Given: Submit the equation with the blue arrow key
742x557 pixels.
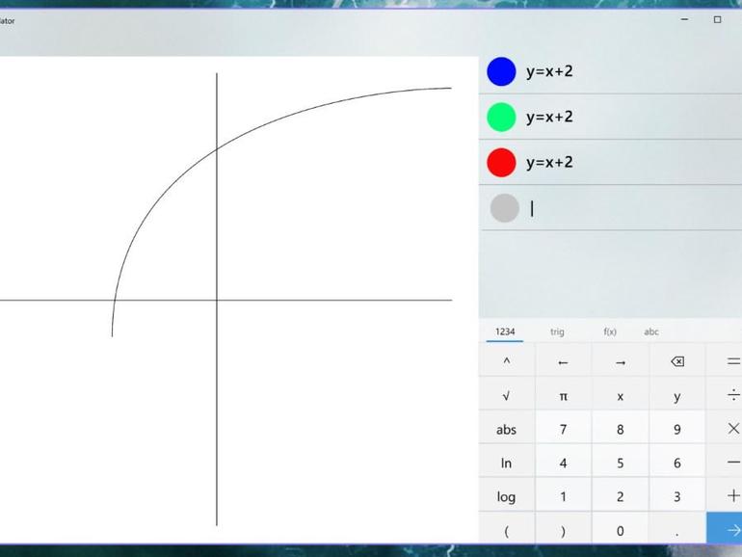Looking at the screenshot, I should [725, 528].
